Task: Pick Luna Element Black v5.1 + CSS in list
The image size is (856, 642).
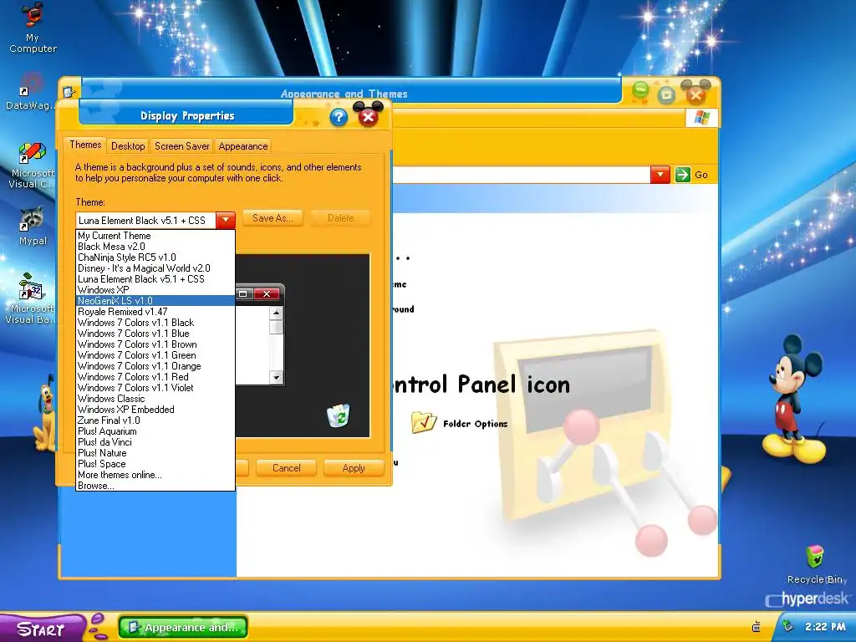Action: point(155,279)
